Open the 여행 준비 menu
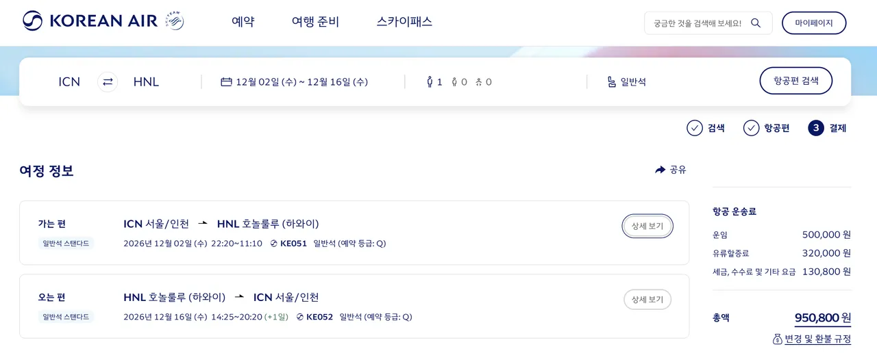 (315, 22)
